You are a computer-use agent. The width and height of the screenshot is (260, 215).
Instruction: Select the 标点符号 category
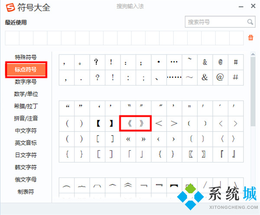[x=26, y=69]
